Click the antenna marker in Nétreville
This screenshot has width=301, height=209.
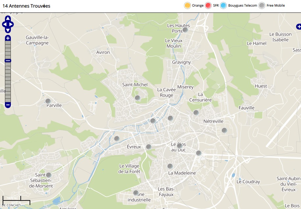point(224,130)
